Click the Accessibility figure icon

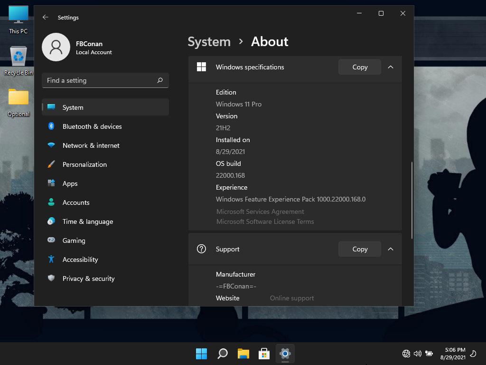[x=51, y=259]
